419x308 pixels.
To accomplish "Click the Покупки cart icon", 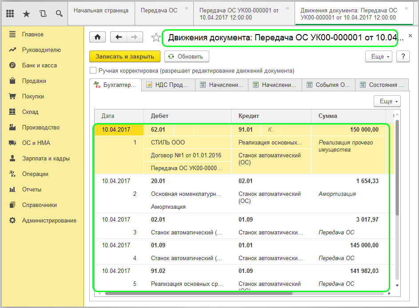I will pyautogui.click(x=12, y=96).
